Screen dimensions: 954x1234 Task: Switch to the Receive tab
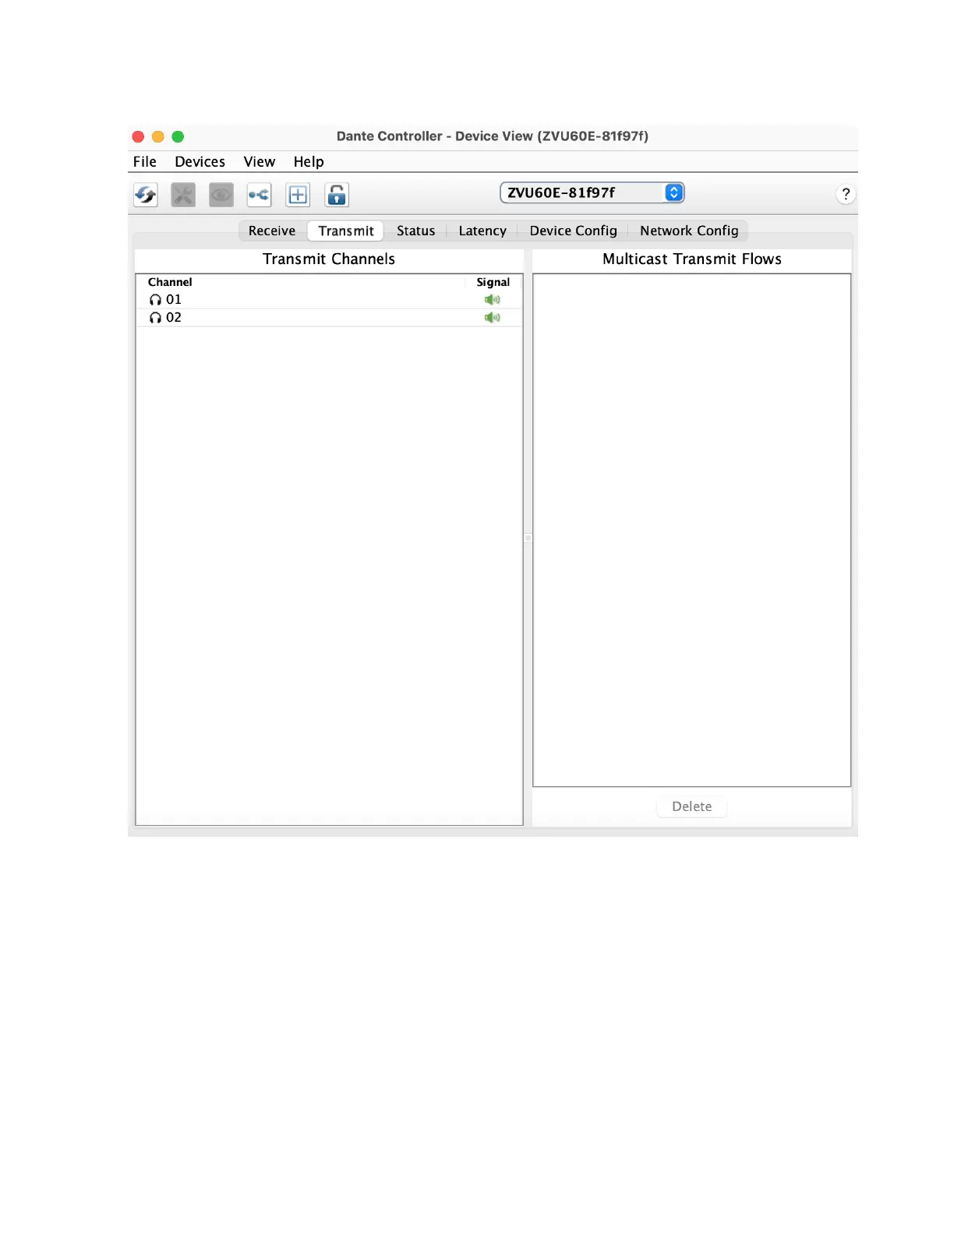coord(272,231)
